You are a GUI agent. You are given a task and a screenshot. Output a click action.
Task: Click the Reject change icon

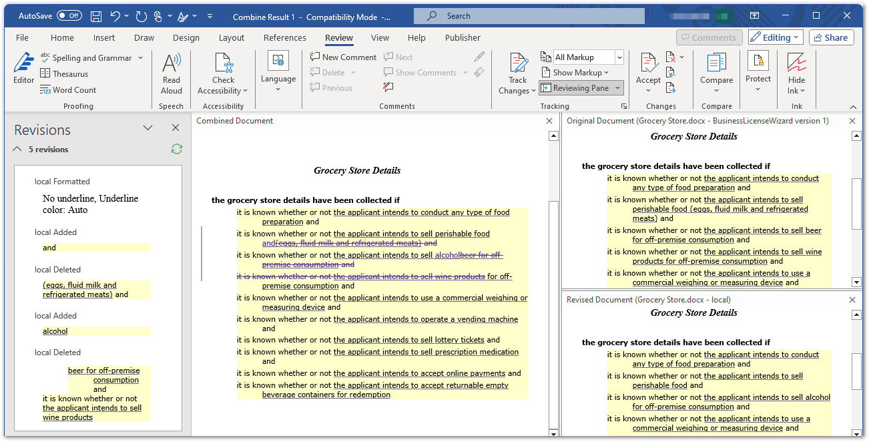tap(671, 57)
